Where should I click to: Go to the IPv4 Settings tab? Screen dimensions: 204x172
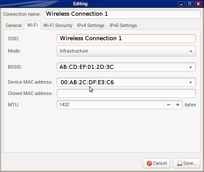(x=91, y=25)
